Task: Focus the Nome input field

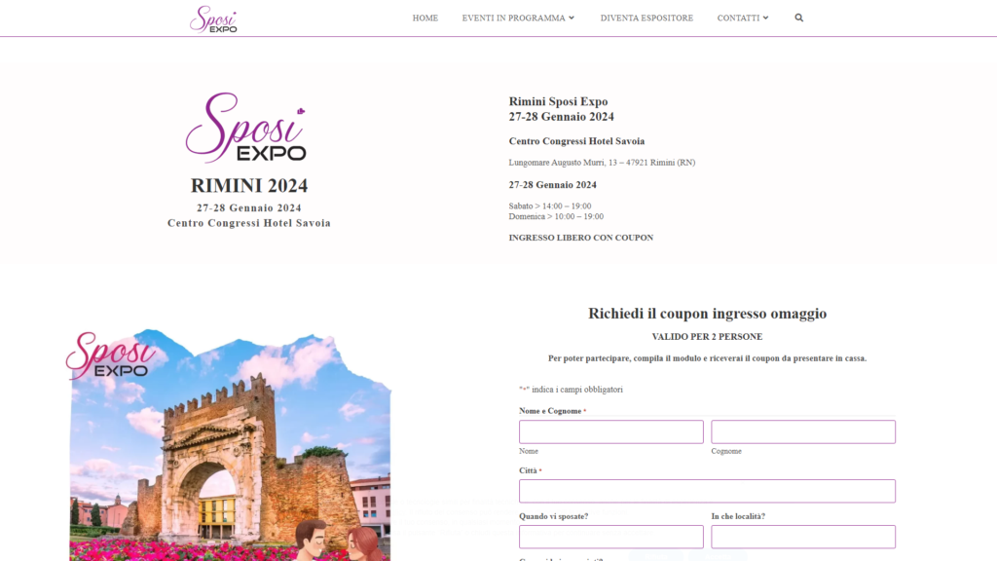Action: pos(611,431)
